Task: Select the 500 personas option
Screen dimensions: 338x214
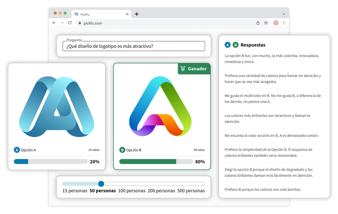Action: [x=191, y=191]
